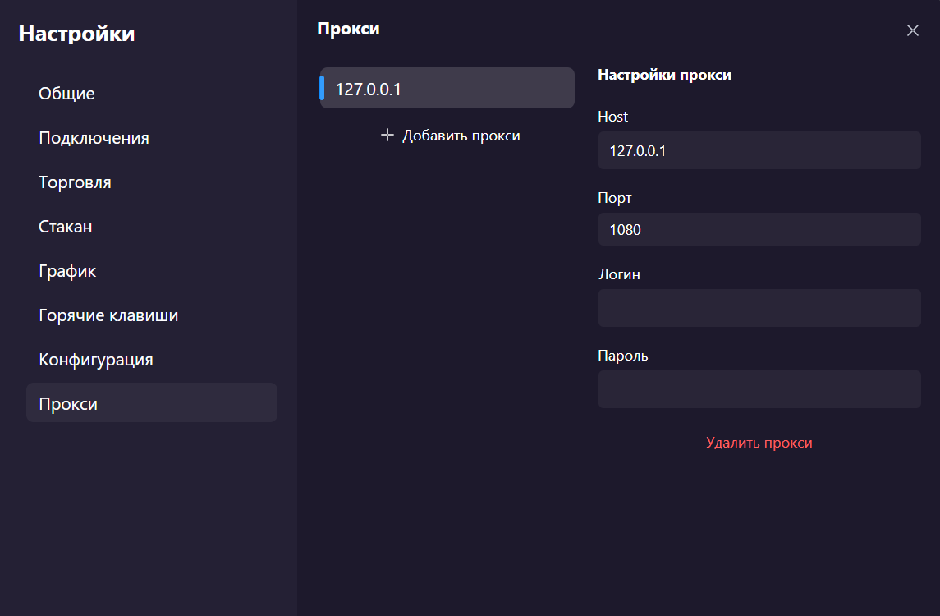Click the Host label above the address field
This screenshot has height=616, width=940.
612,117
